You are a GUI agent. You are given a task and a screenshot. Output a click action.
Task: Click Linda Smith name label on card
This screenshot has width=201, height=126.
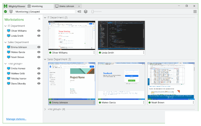108,53
